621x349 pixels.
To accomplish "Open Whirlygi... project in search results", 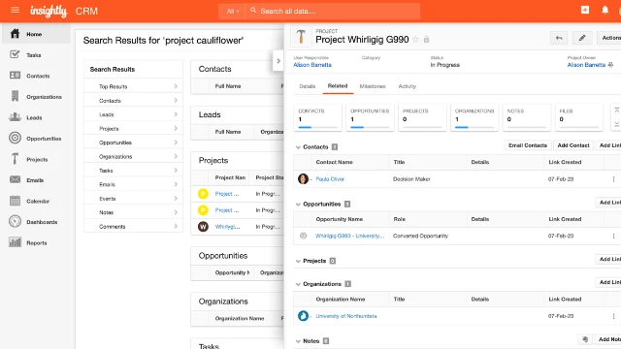I will point(227,227).
